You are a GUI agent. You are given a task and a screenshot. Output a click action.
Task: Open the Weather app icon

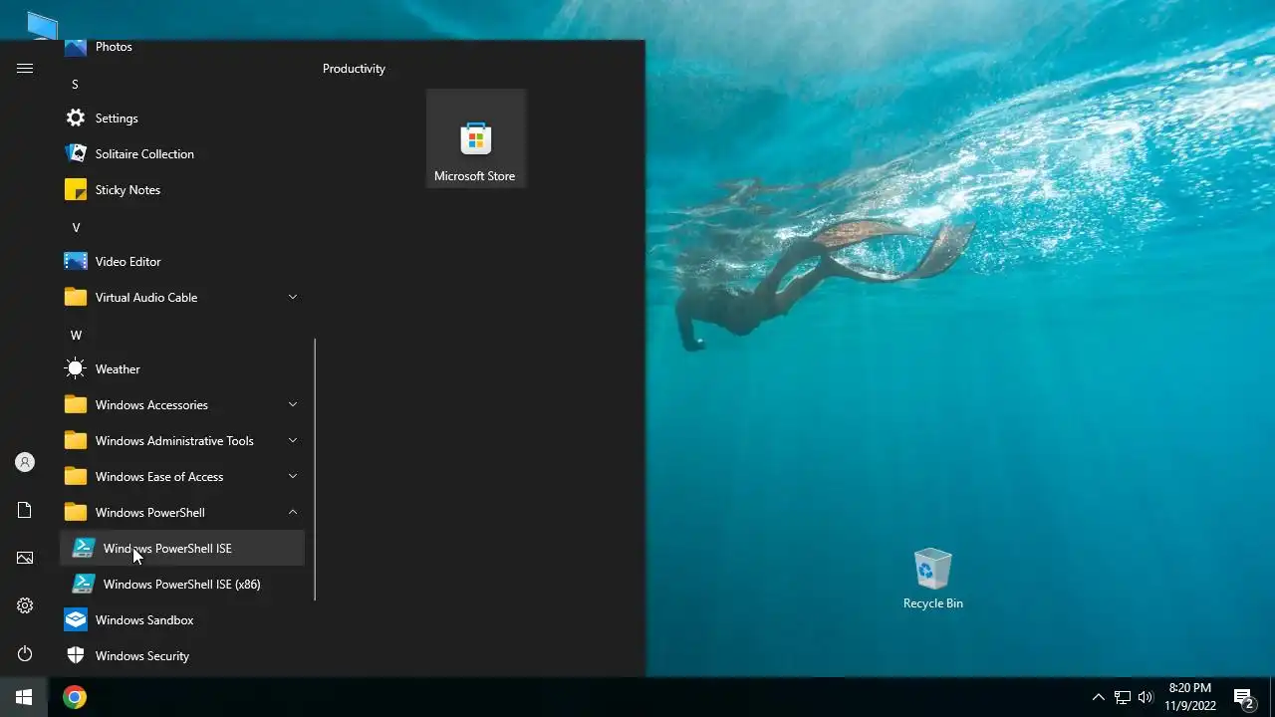76,368
